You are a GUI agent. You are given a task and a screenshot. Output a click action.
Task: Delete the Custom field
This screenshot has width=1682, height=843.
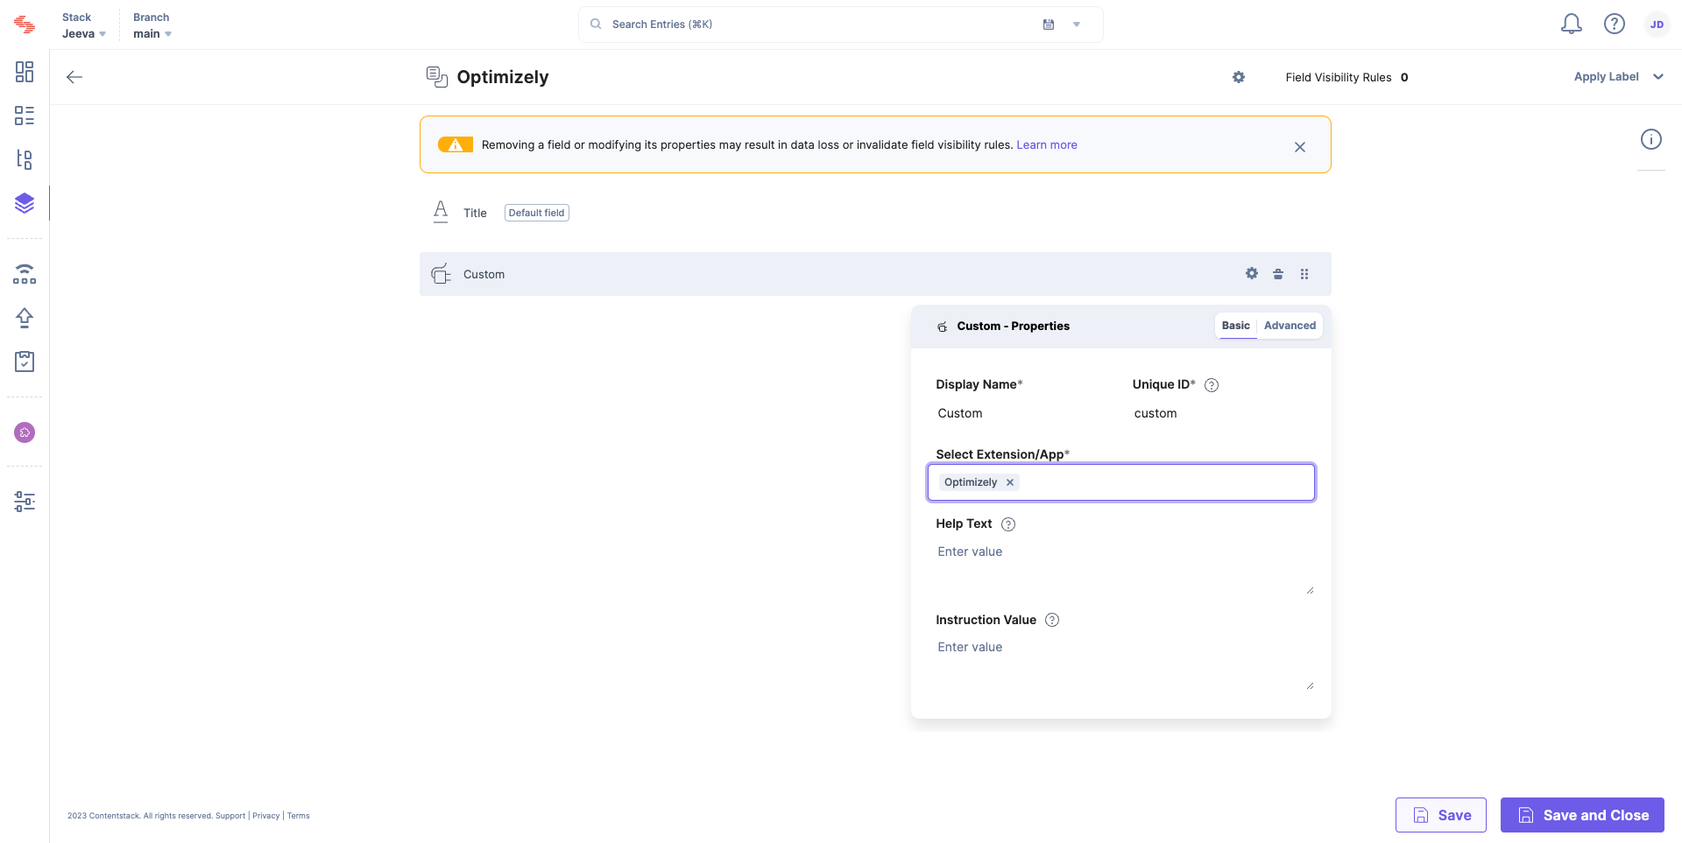tap(1278, 274)
